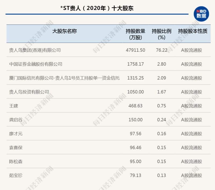
Task: Click the percentage value 0.16
Action: [162, 134]
